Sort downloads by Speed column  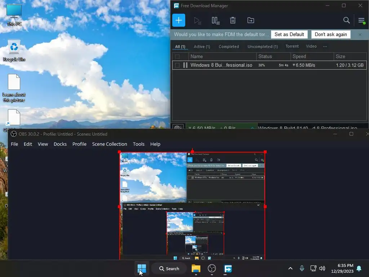(x=312, y=57)
